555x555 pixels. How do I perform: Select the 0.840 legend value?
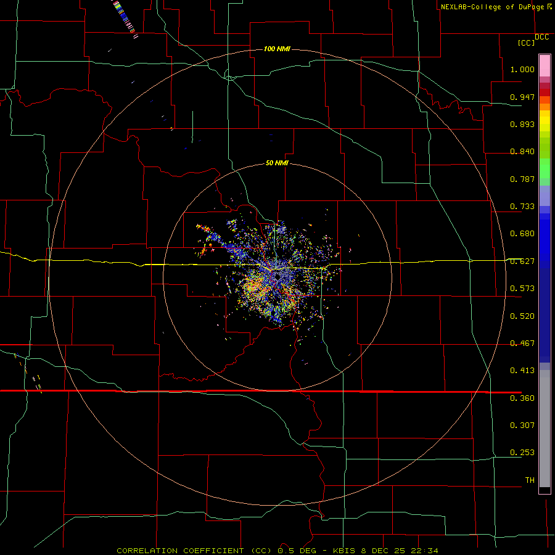(522, 152)
